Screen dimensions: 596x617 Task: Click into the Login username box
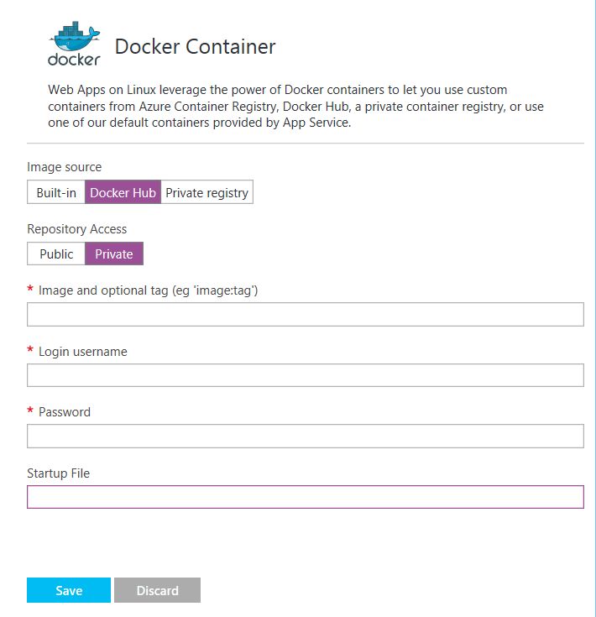(306, 375)
